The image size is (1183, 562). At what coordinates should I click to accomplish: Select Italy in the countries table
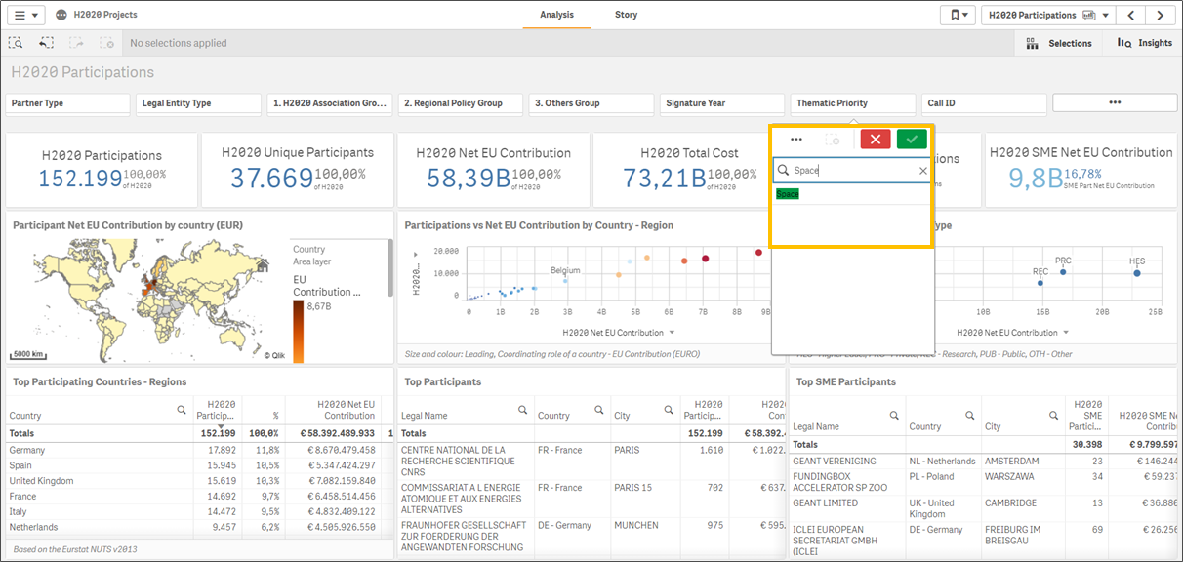coord(19,512)
